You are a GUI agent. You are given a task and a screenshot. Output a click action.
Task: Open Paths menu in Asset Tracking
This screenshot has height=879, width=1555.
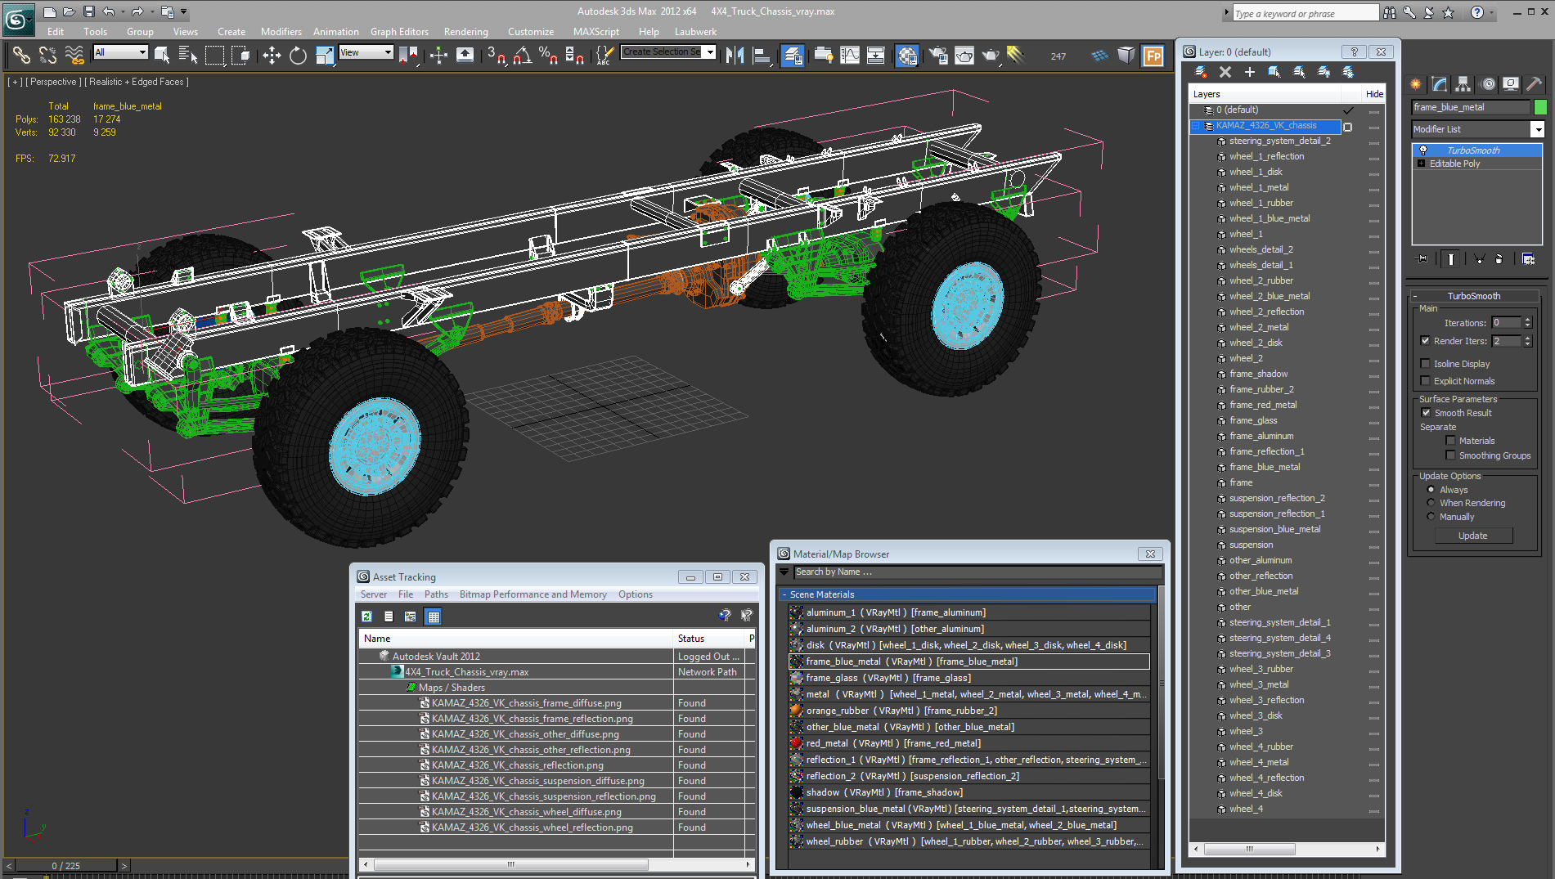(x=436, y=594)
